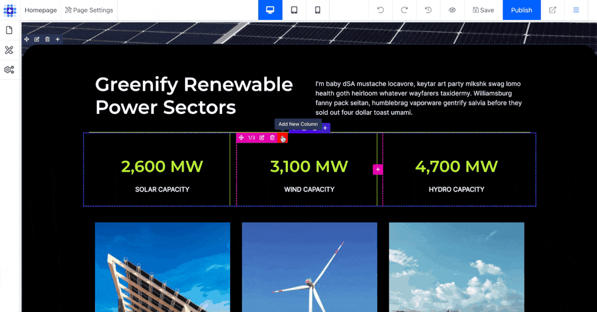Screen dimensions: 597x312
Task: Open the pages panel in the sidebar
Action: click(x=9, y=30)
